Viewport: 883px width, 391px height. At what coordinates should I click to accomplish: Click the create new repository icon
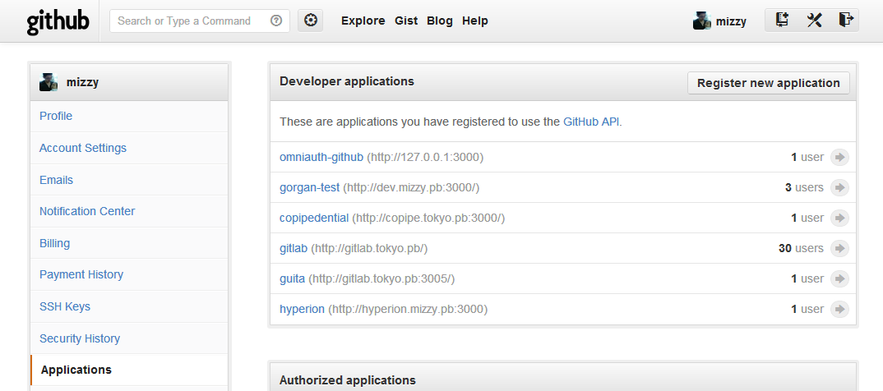[782, 21]
